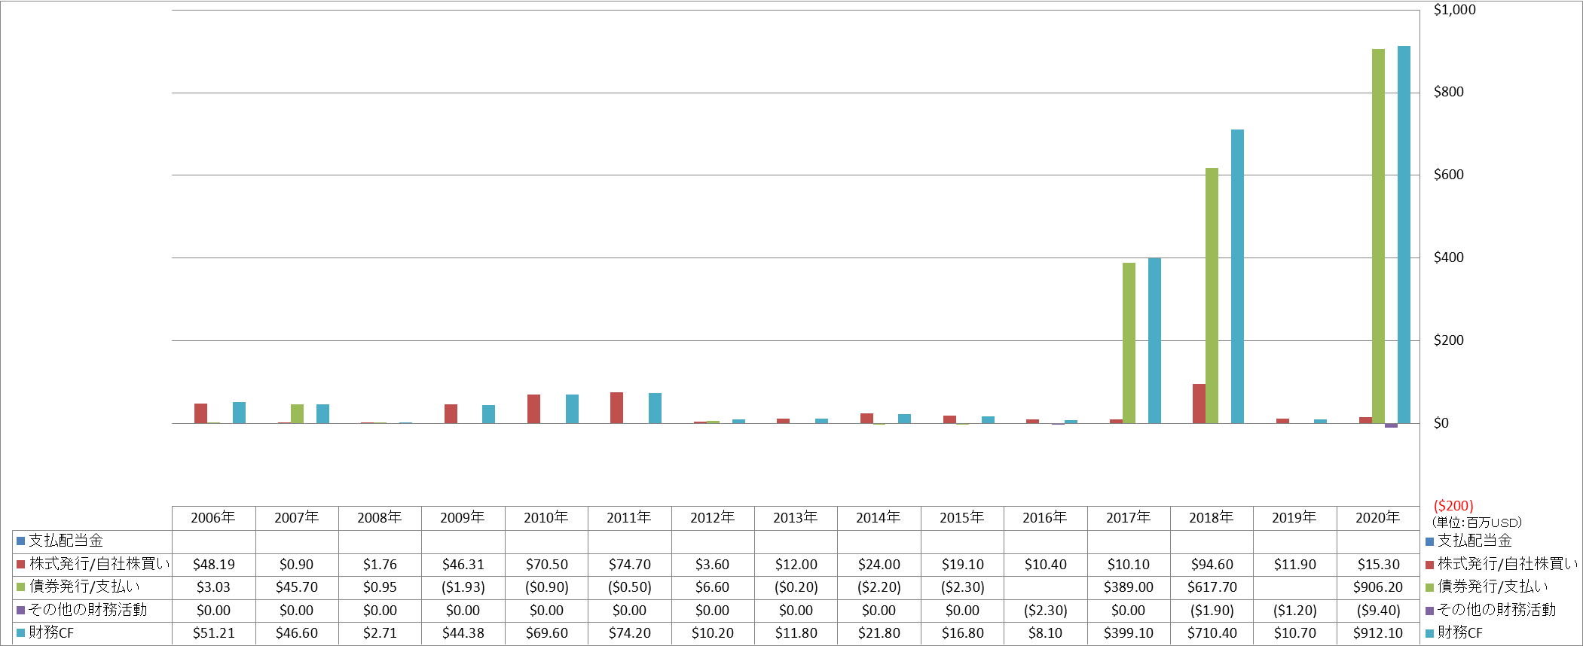This screenshot has height=646, width=1583.
Task: Click the $600 axis label
Action: point(1448,175)
